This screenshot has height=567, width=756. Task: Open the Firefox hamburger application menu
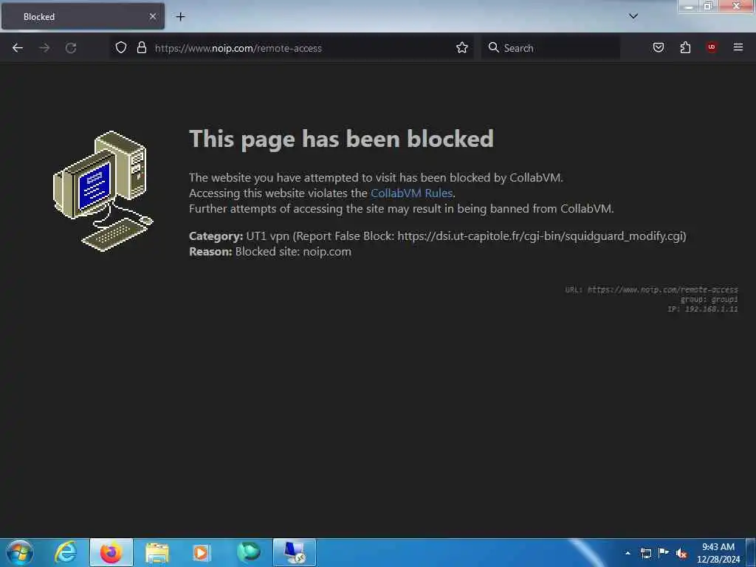pos(738,47)
